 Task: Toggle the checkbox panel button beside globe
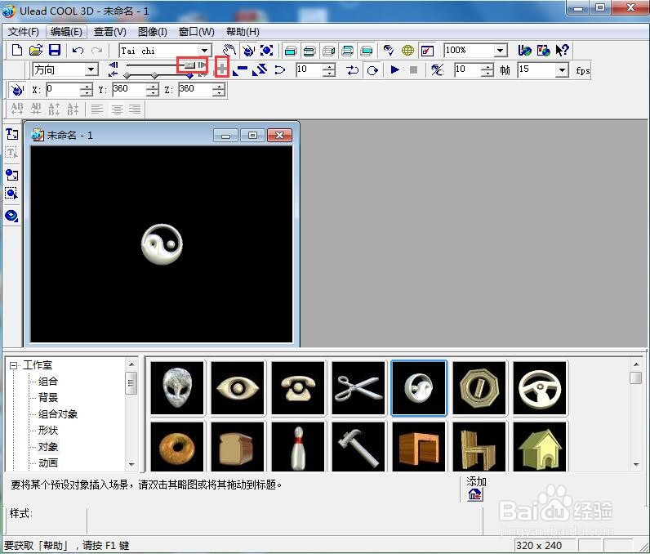click(426, 51)
